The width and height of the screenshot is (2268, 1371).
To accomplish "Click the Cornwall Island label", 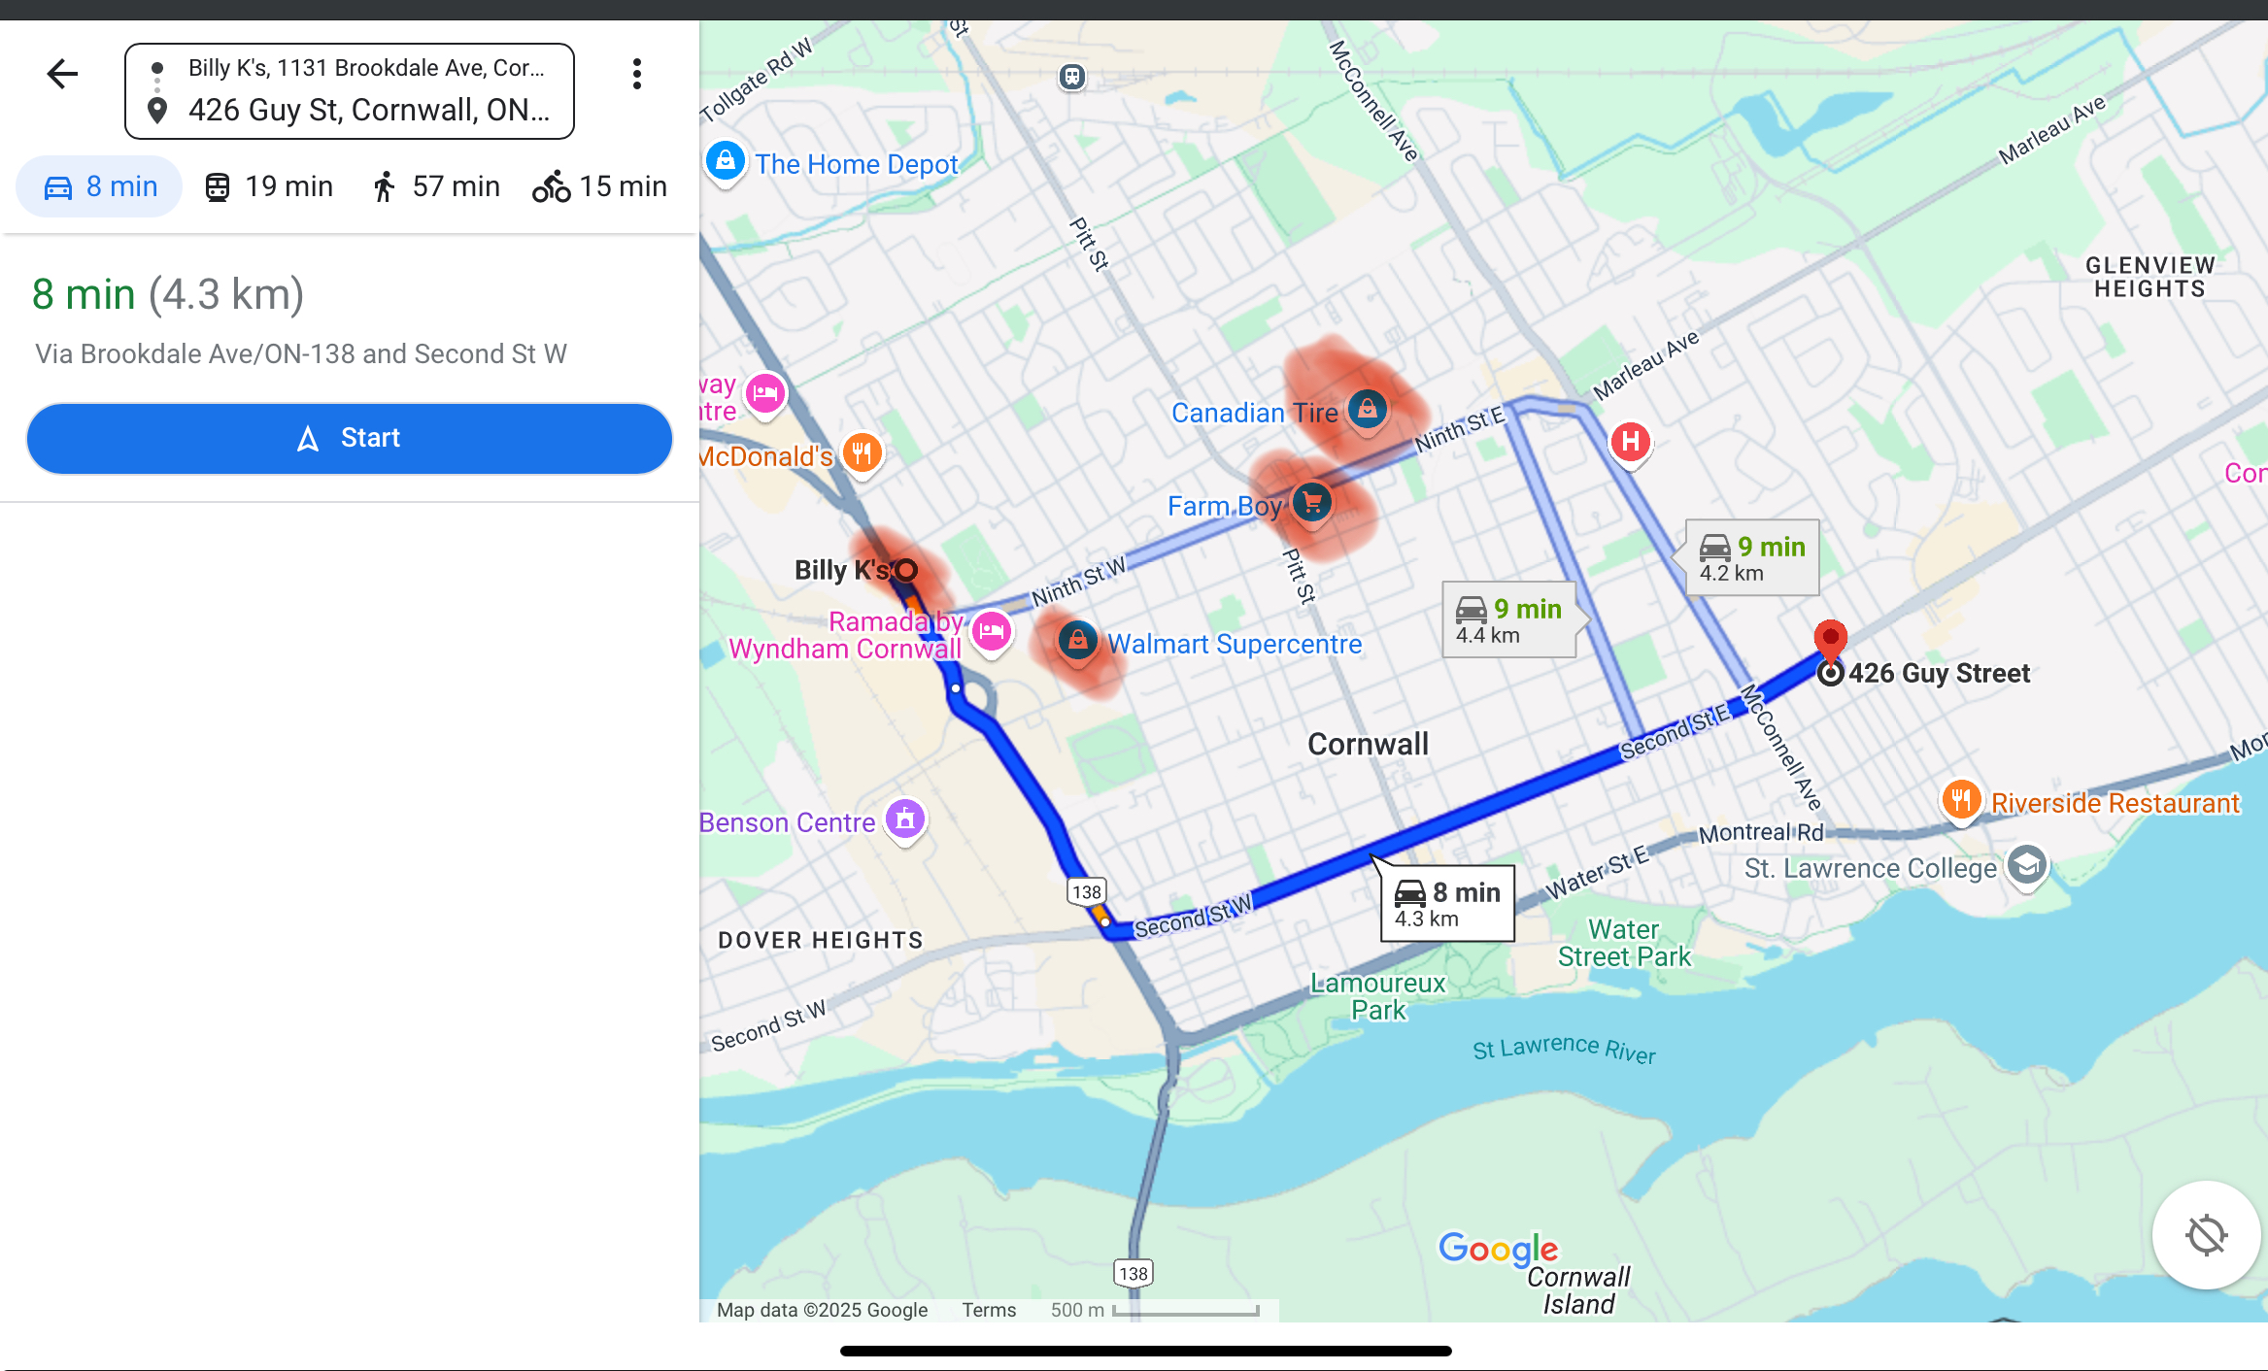I will (1578, 1290).
